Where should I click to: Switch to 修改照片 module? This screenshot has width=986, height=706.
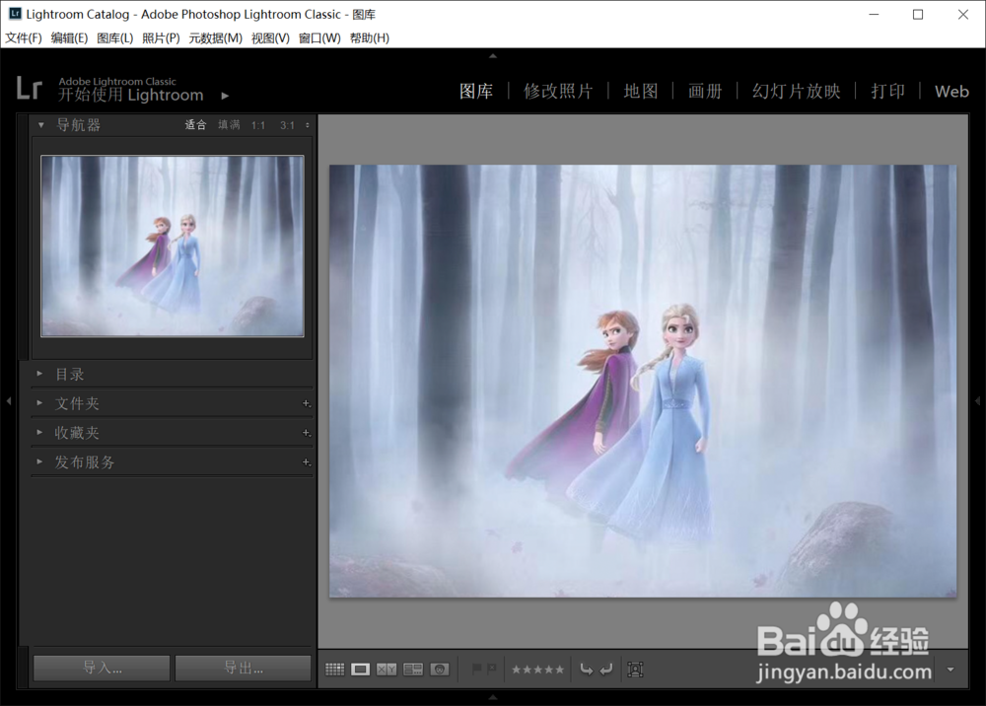(x=558, y=92)
